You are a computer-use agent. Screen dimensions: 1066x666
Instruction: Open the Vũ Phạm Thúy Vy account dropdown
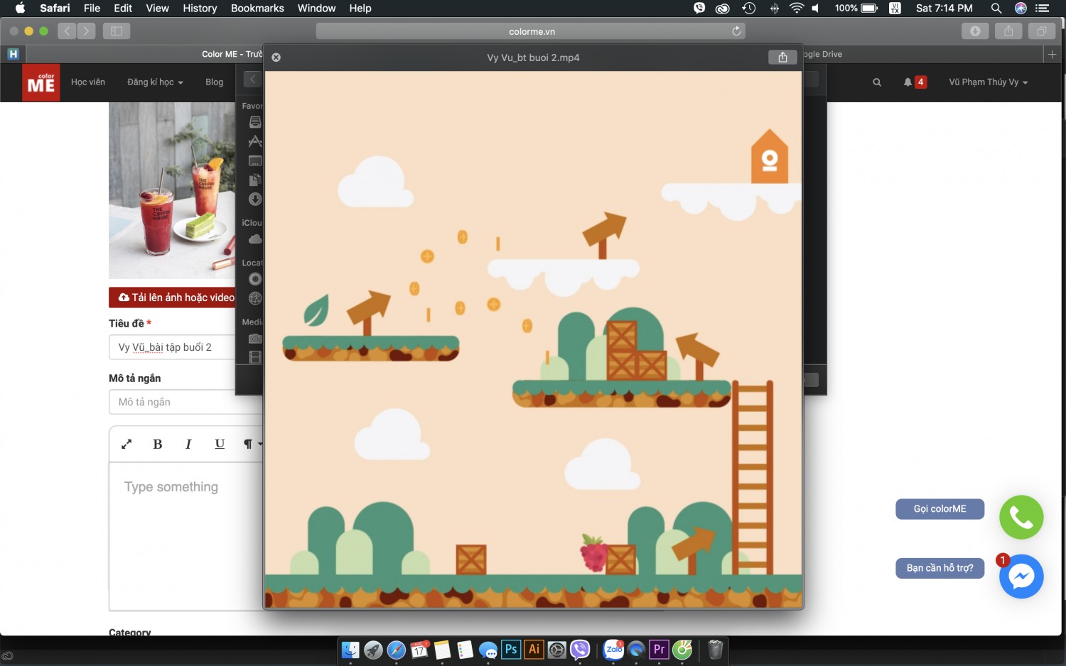click(989, 82)
